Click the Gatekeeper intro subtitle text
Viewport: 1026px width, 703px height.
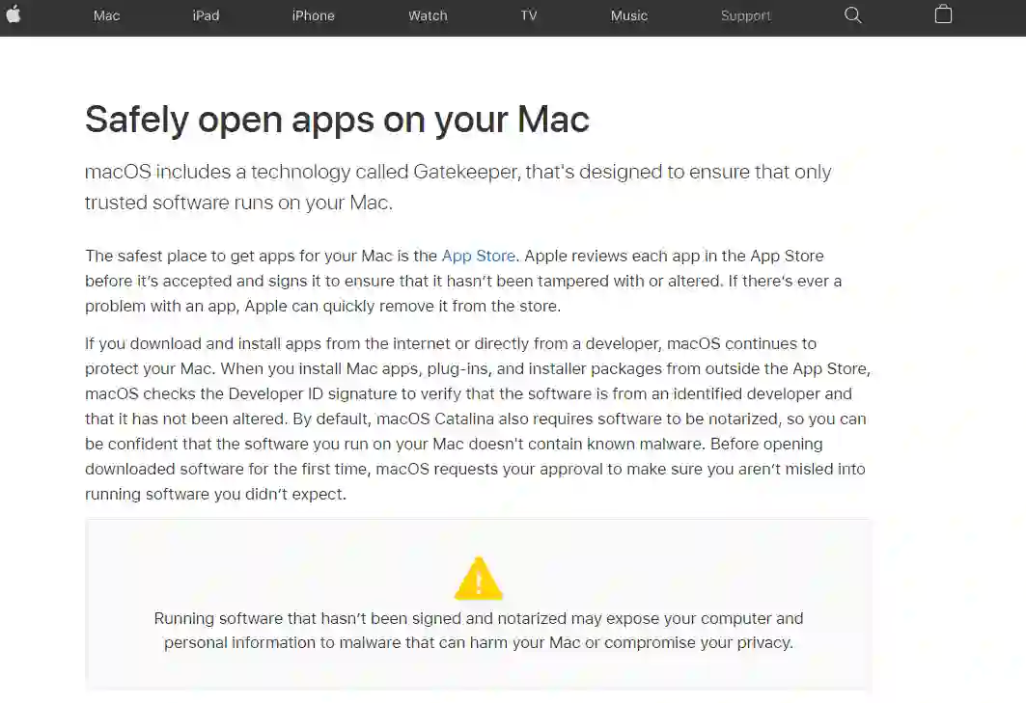(458, 187)
